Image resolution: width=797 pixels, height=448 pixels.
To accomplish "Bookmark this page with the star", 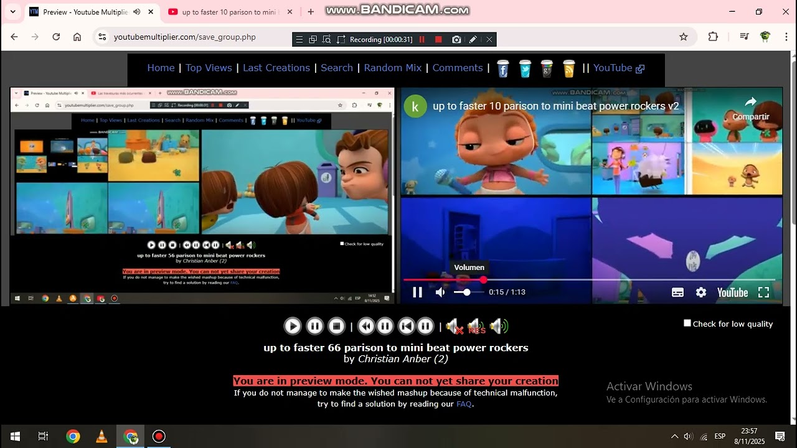I will pyautogui.click(x=684, y=37).
